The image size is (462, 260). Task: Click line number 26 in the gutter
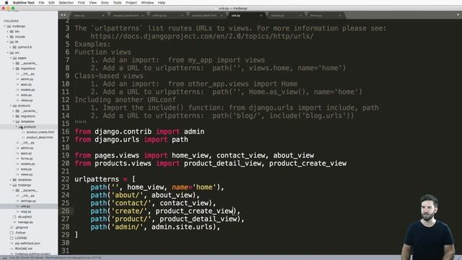click(x=66, y=211)
